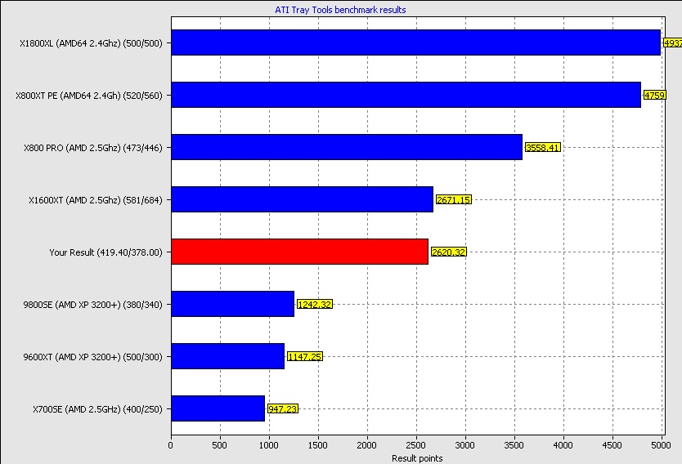Select the Your Result (419.40/378.00) label

click(105, 252)
